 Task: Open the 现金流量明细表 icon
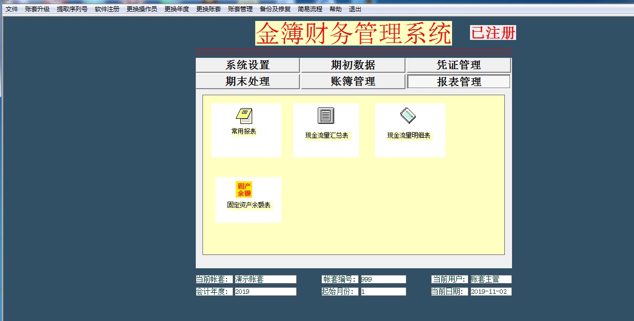[408, 116]
